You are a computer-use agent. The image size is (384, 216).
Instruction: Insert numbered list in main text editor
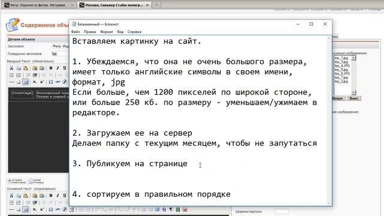(19, 203)
